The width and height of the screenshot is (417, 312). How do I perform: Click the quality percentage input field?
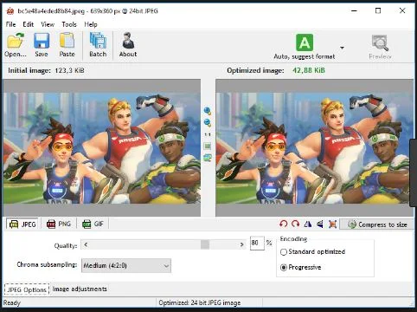pos(257,243)
